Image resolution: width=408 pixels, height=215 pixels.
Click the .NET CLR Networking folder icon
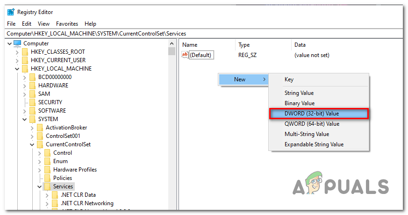point(55,203)
